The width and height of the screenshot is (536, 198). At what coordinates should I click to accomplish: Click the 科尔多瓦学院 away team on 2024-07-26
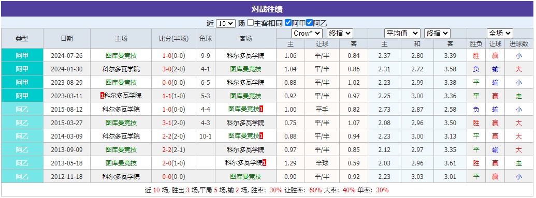[245, 56]
